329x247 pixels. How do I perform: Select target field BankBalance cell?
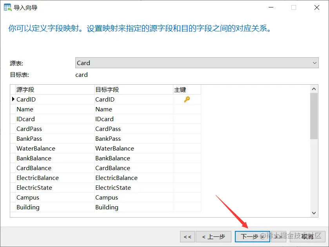coord(134,158)
